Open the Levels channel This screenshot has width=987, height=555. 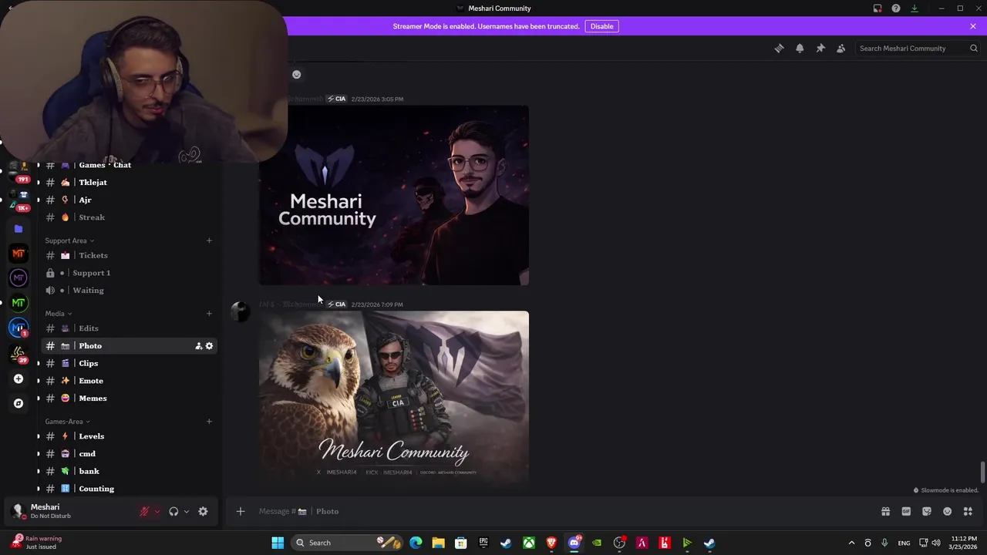tap(129, 436)
